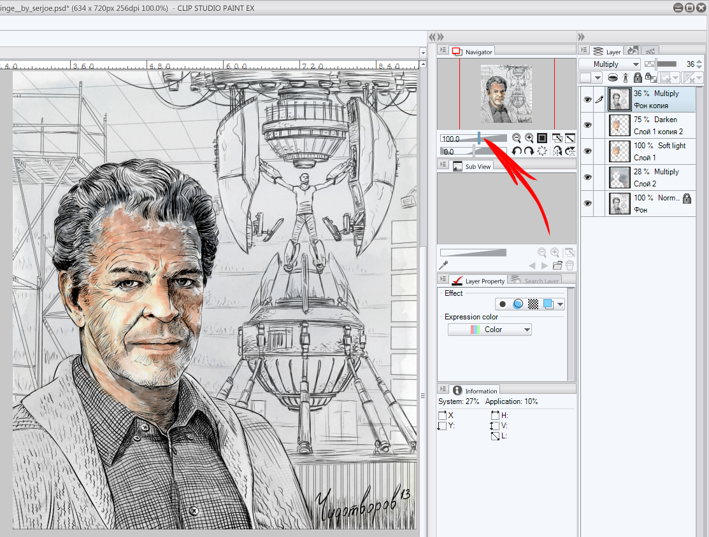Screen dimensions: 709x537
Task: Click lock icon on Фон layer
Action: click(x=687, y=199)
